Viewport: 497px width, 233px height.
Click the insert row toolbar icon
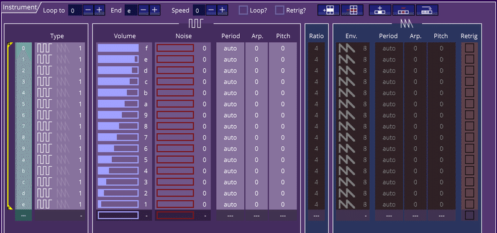pos(329,10)
